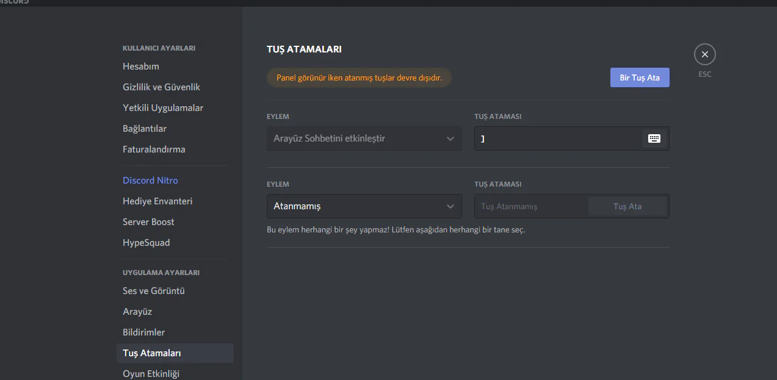Open the Discord Nitro page
Viewport: 777px width, 380px height.
[x=150, y=181]
